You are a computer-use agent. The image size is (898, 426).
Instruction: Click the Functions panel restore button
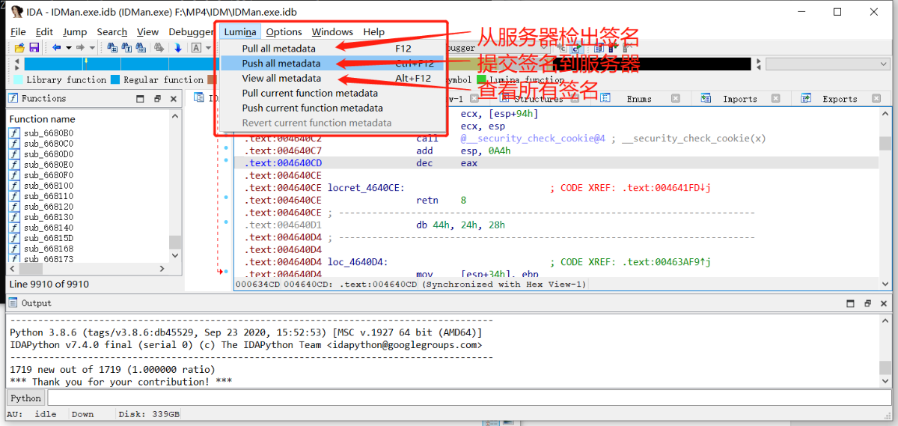pyautogui.click(x=157, y=99)
